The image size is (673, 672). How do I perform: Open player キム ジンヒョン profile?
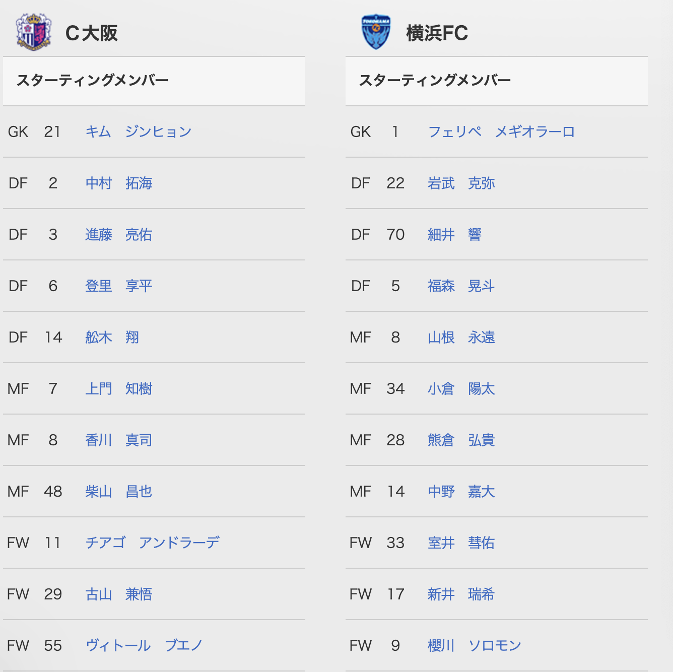click(139, 131)
